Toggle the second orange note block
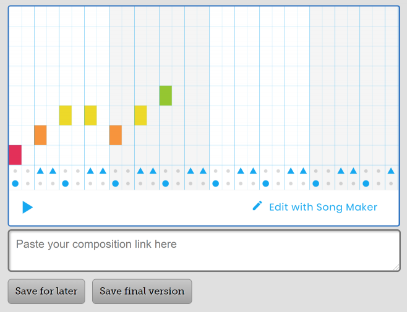The image size is (407, 312). (x=115, y=135)
